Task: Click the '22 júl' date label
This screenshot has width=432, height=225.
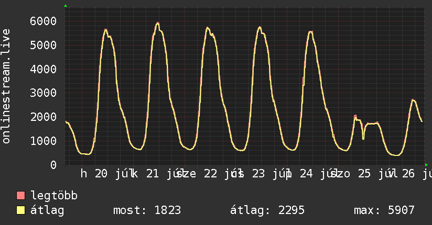Action: click(223, 174)
